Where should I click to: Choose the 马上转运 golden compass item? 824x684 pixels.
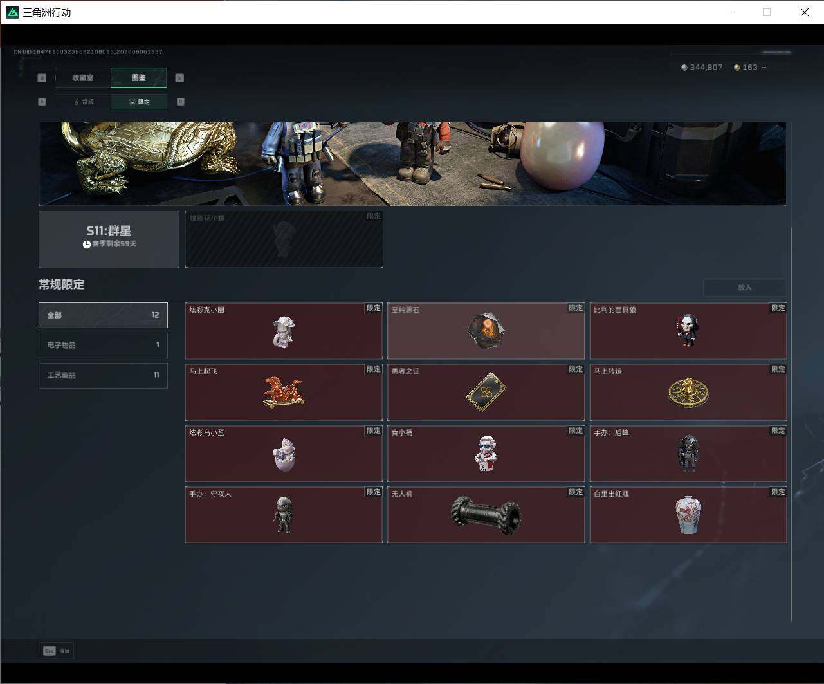click(688, 392)
